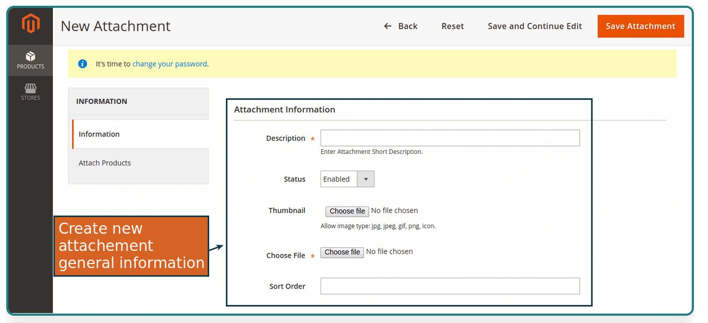Screen dimensions: 708x323
Task: Focus the Description input field
Action: (450, 138)
